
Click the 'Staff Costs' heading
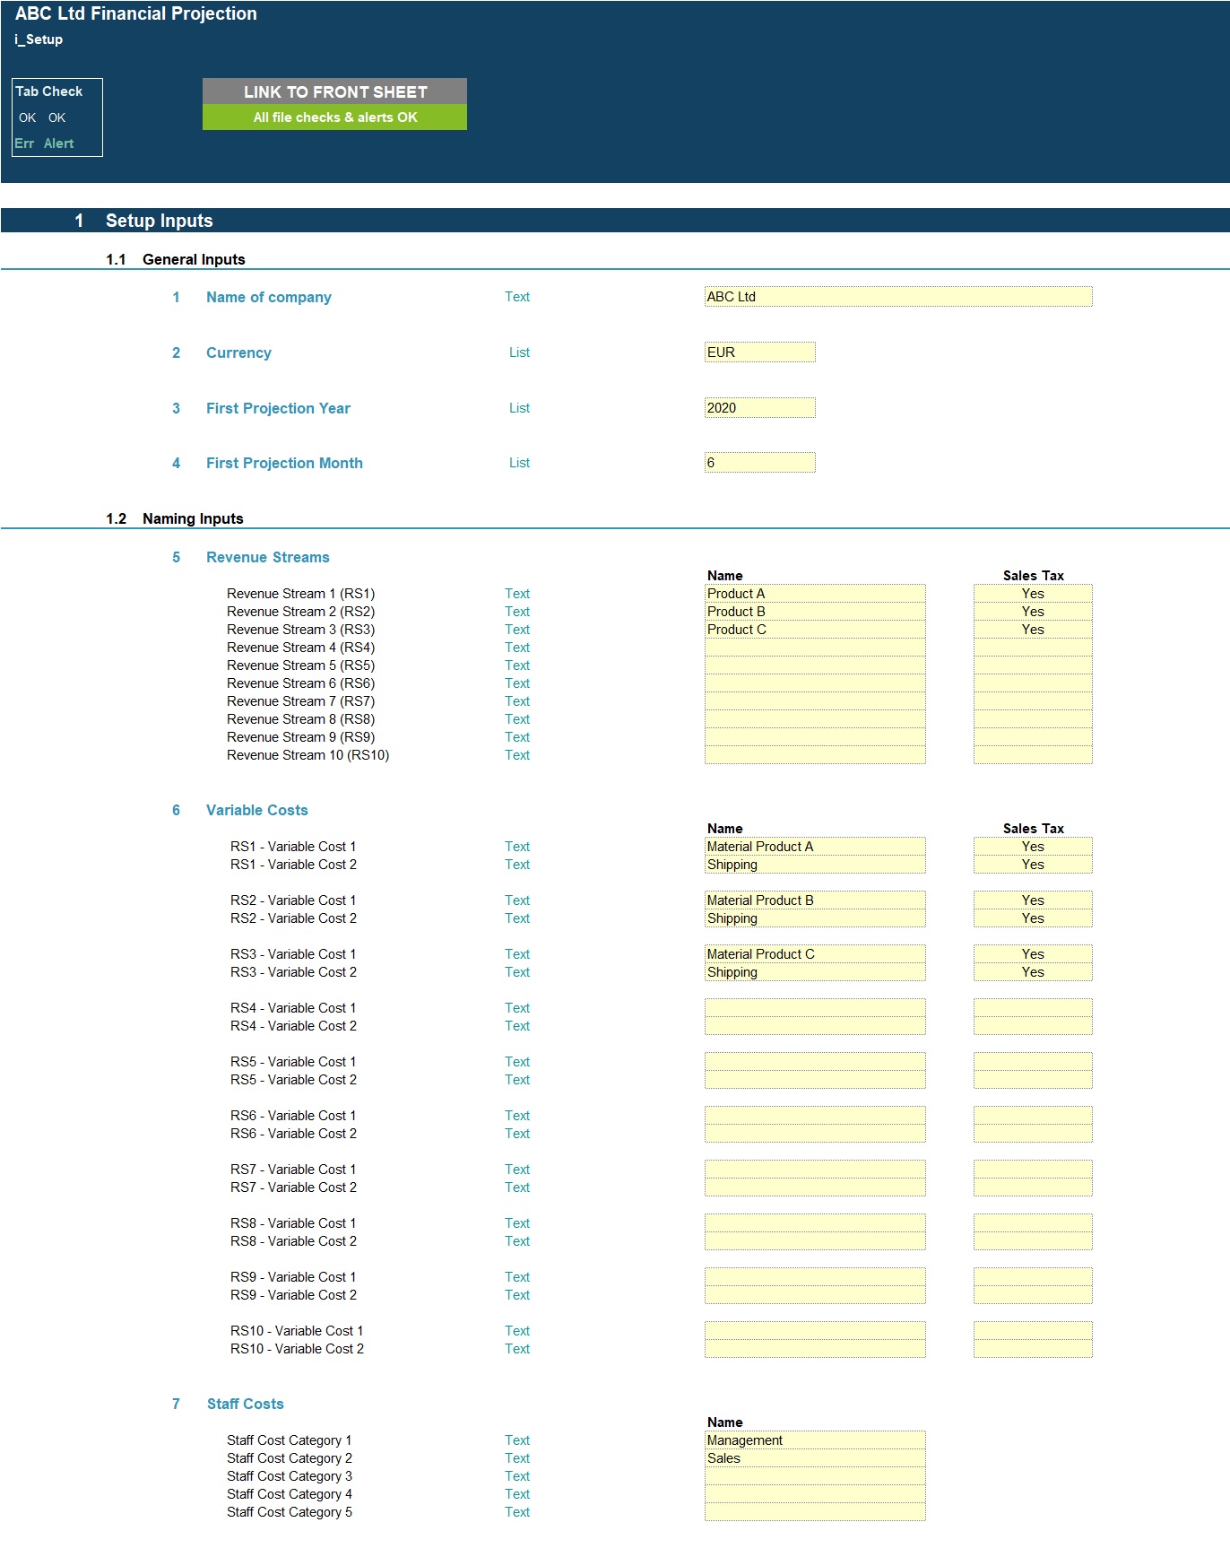246,1404
